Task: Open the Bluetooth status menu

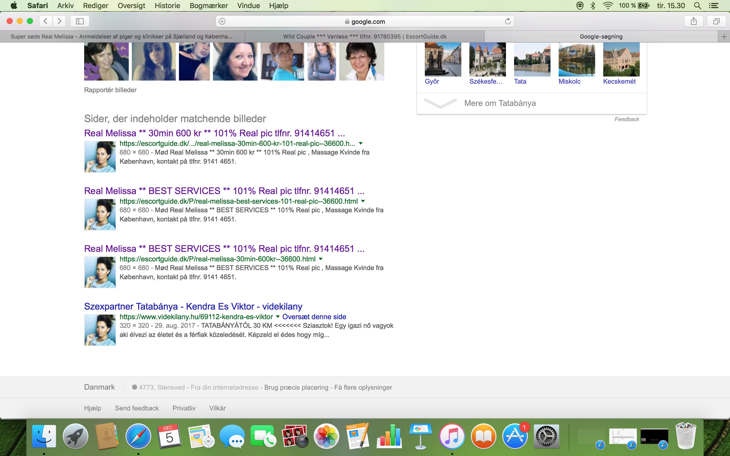Action: click(593, 5)
